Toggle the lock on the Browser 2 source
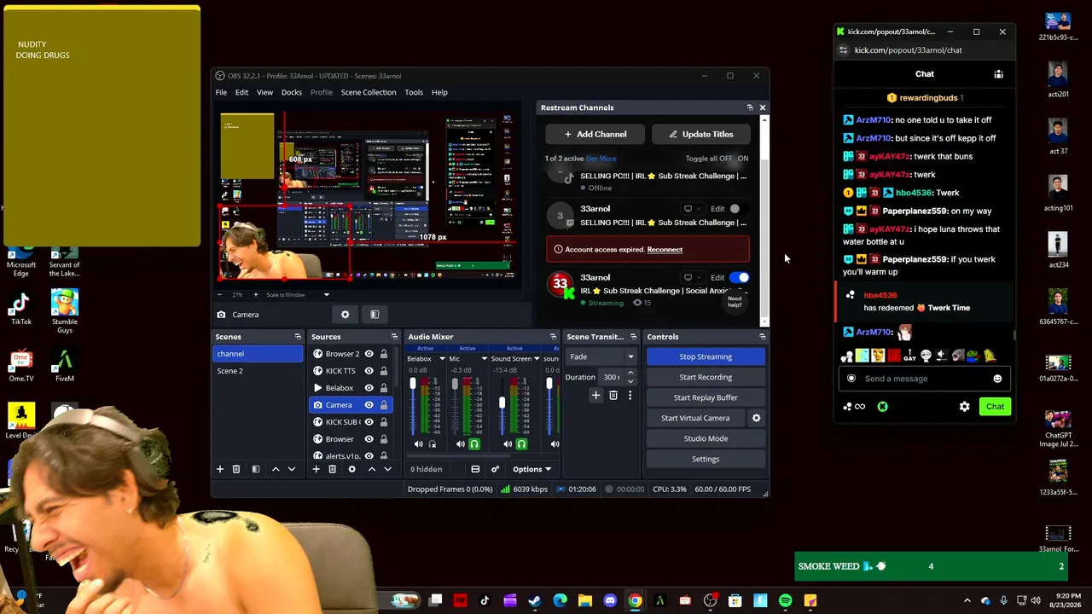 click(384, 354)
